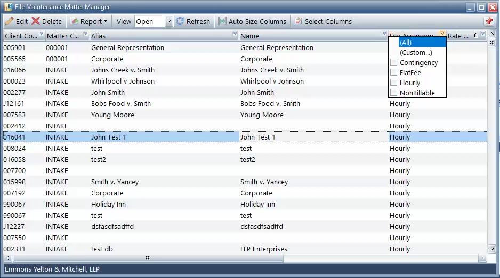Click the horizontal scrollbar thumb
This screenshot has width=500, height=278.
click(x=148, y=258)
